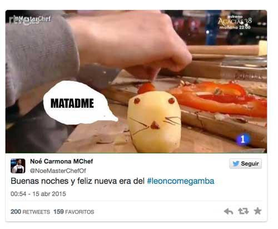Click the reply arrow icon
Viewport: 278px width, 229px height.
click(x=229, y=211)
